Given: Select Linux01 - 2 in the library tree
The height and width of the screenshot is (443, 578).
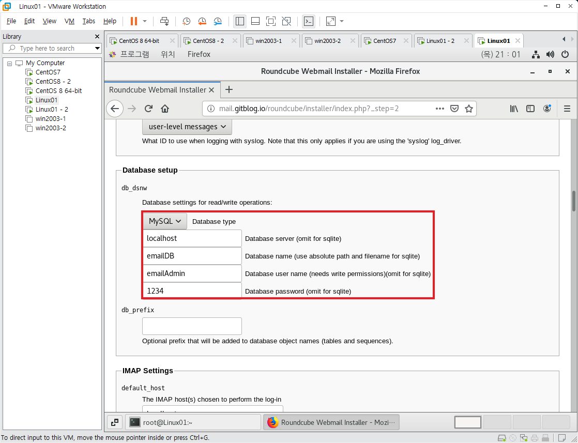Looking at the screenshot, I should tap(52, 110).
